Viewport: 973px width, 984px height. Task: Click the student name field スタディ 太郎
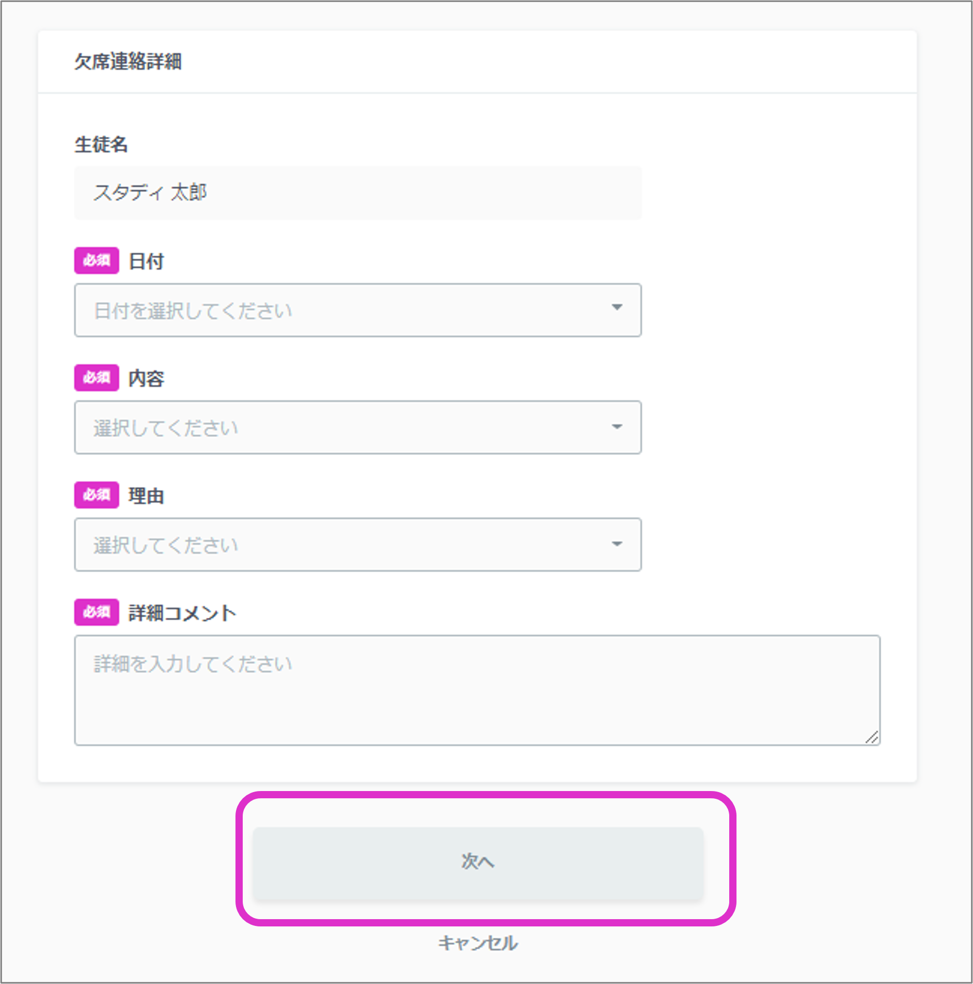point(358,192)
